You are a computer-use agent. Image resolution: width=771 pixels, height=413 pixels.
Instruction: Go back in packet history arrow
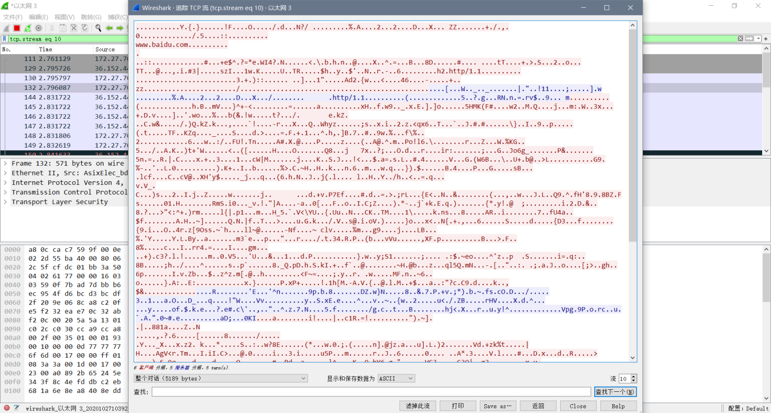click(110, 28)
